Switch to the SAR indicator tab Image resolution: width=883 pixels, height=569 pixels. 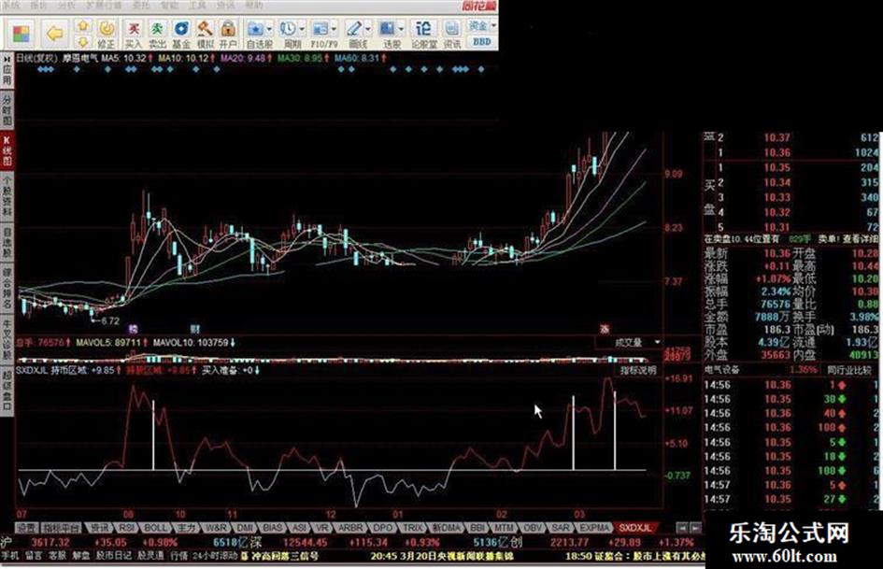pos(561,528)
